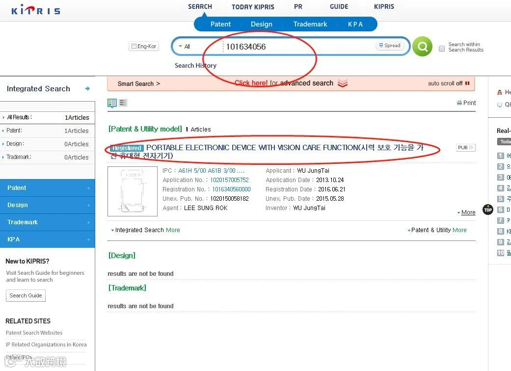Screen dimensions: 511x371
Task: Expand the Trademark sidebar section
Action: 48,222
